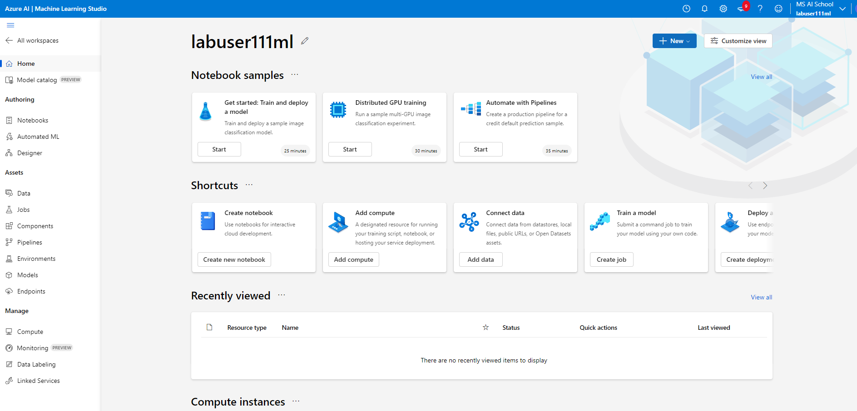
Task: Sort by Last viewed column
Action: point(714,328)
